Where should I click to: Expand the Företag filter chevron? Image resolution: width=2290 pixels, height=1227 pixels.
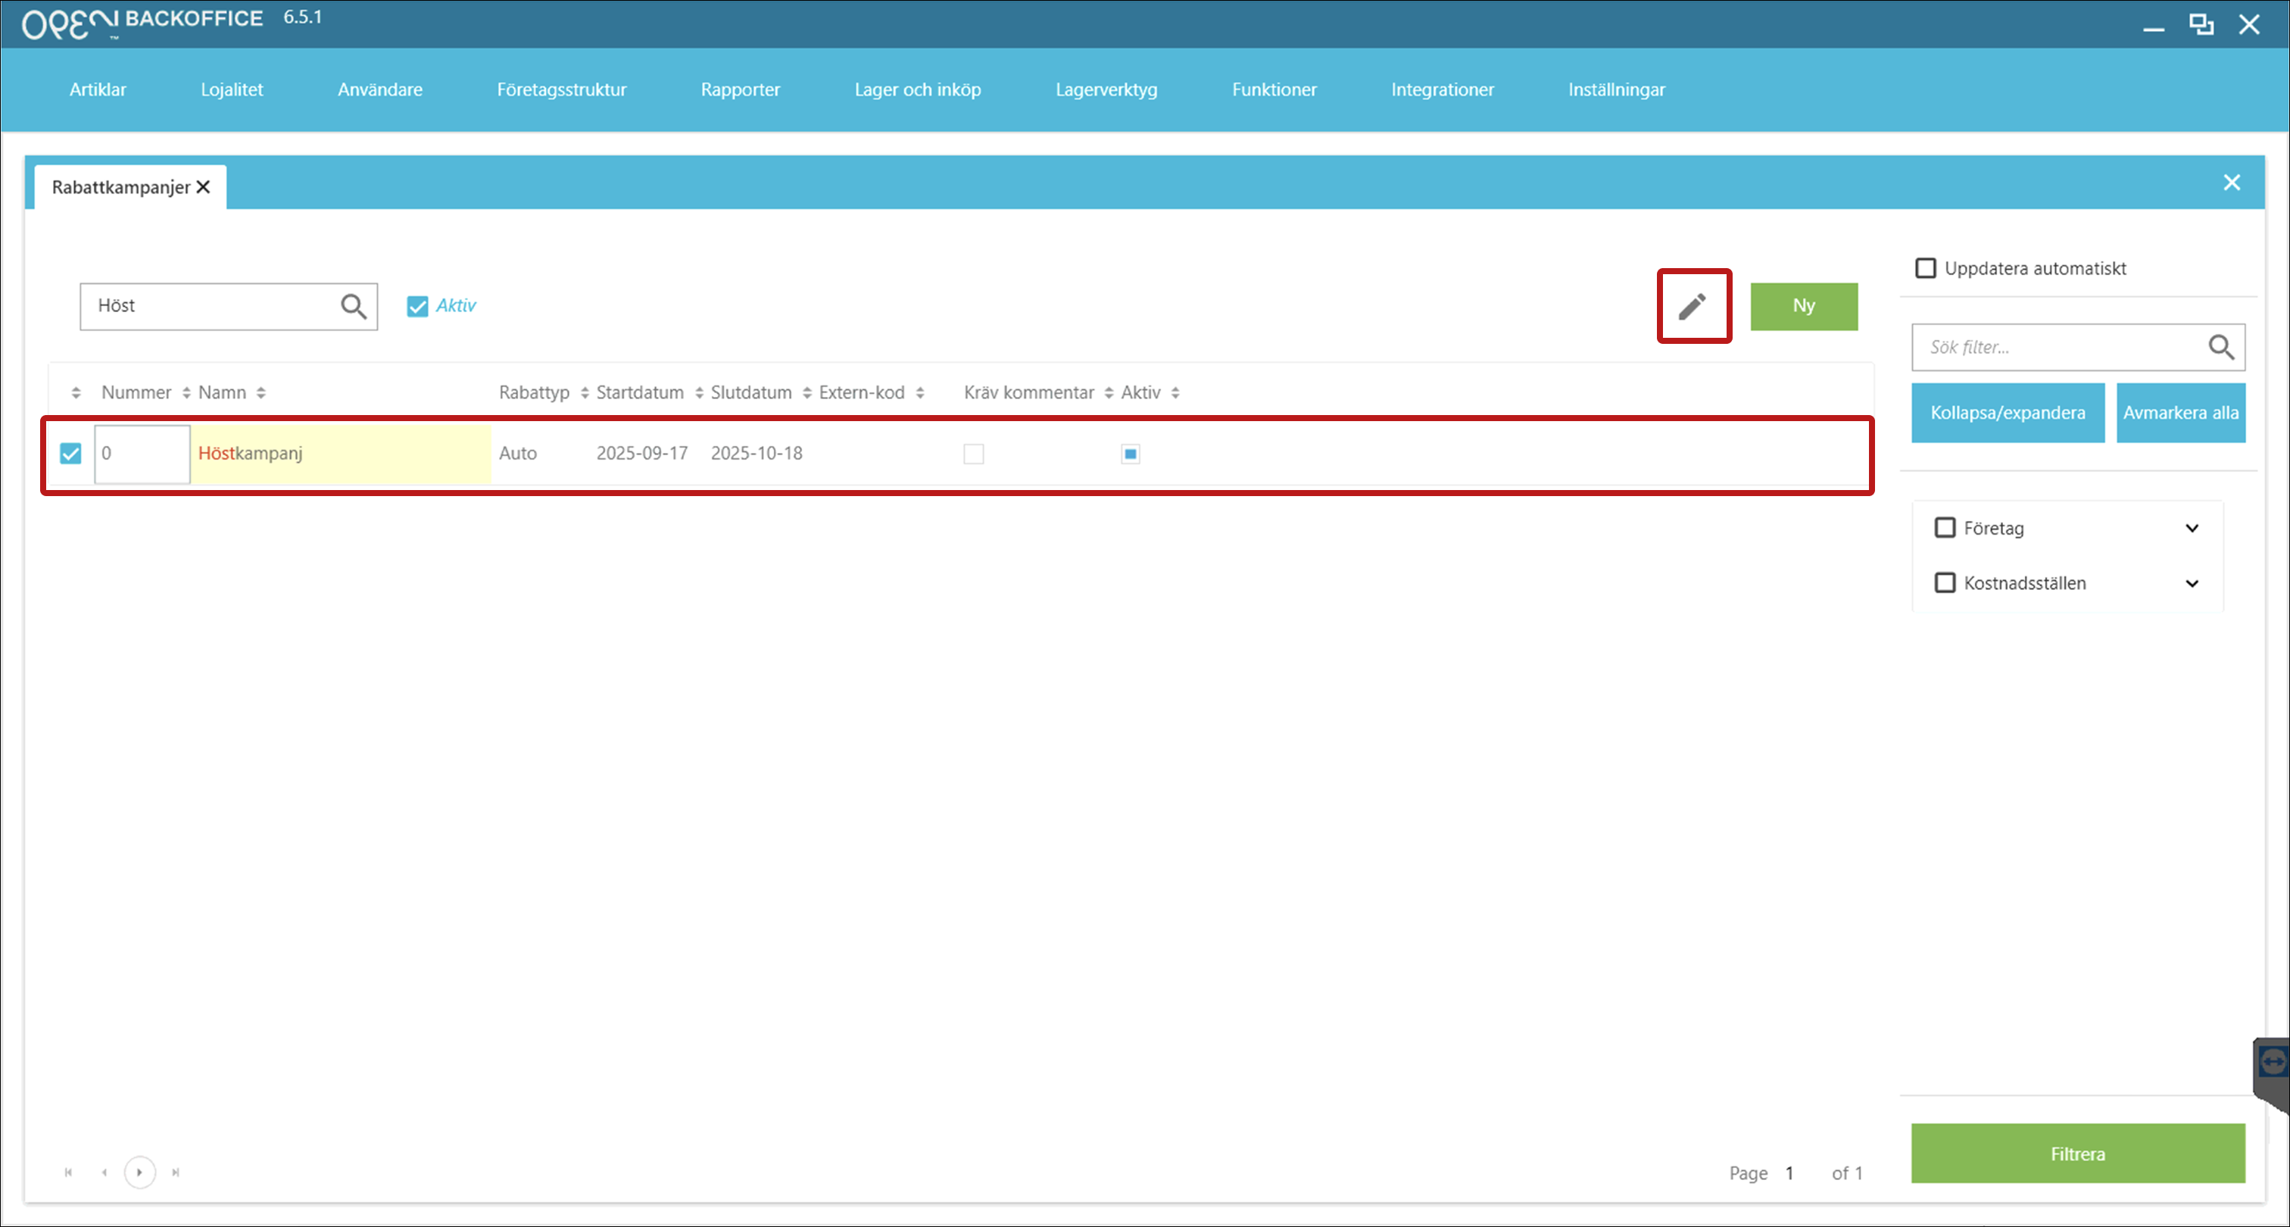(x=2192, y=528)
